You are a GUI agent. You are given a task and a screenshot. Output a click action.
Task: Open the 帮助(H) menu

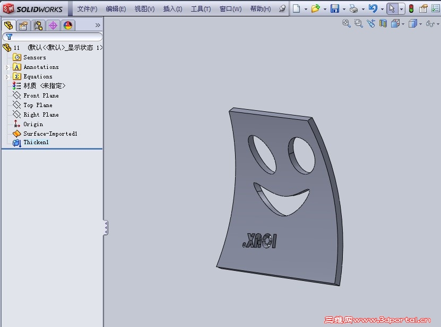tap(261, 9)
